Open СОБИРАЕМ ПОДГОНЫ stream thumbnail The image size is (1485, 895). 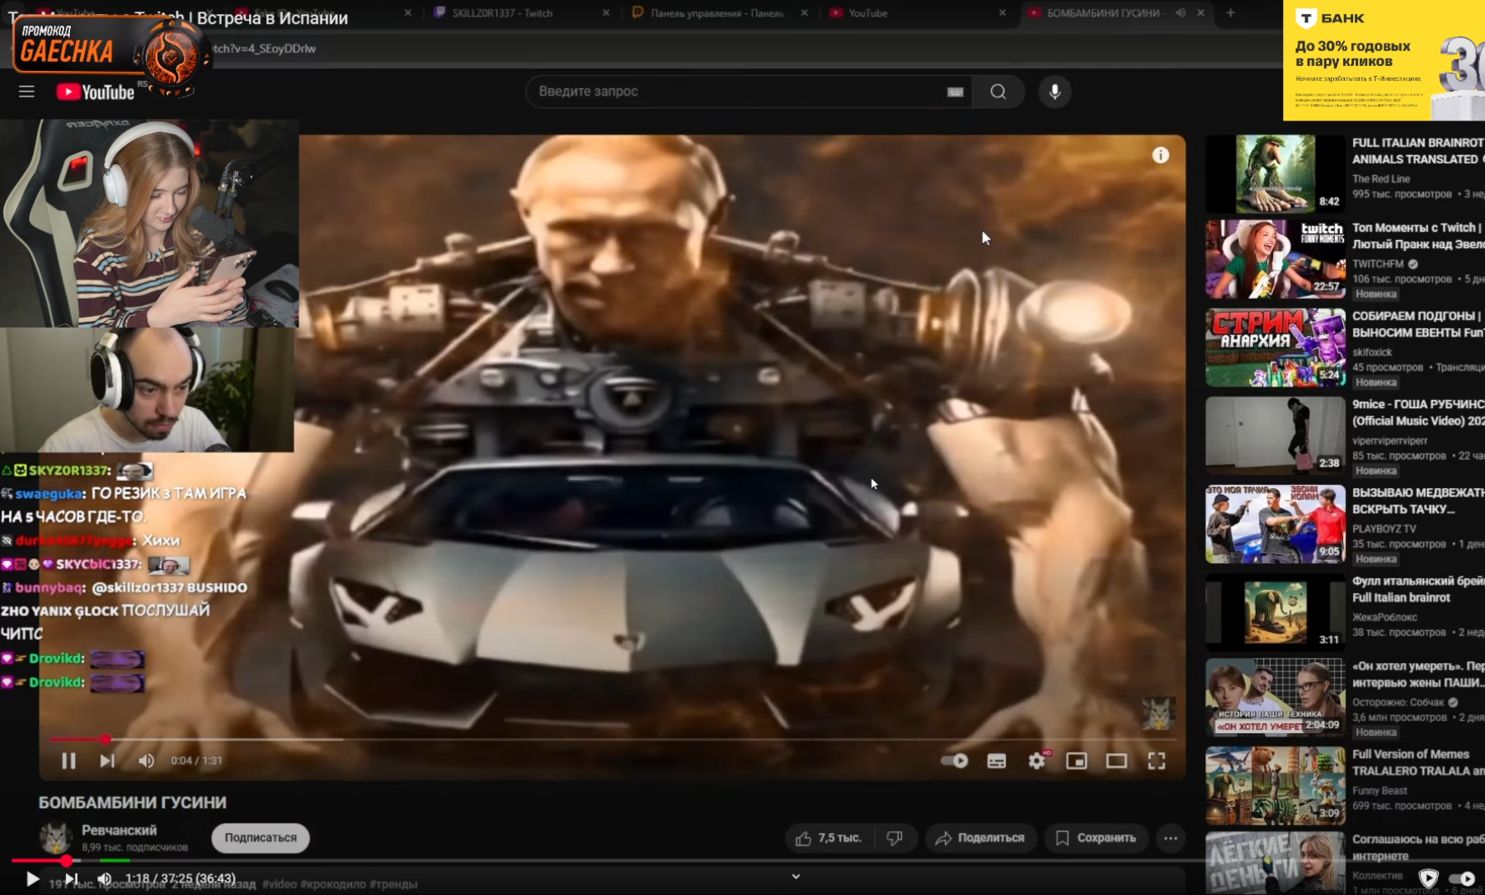pos(1275,347)
